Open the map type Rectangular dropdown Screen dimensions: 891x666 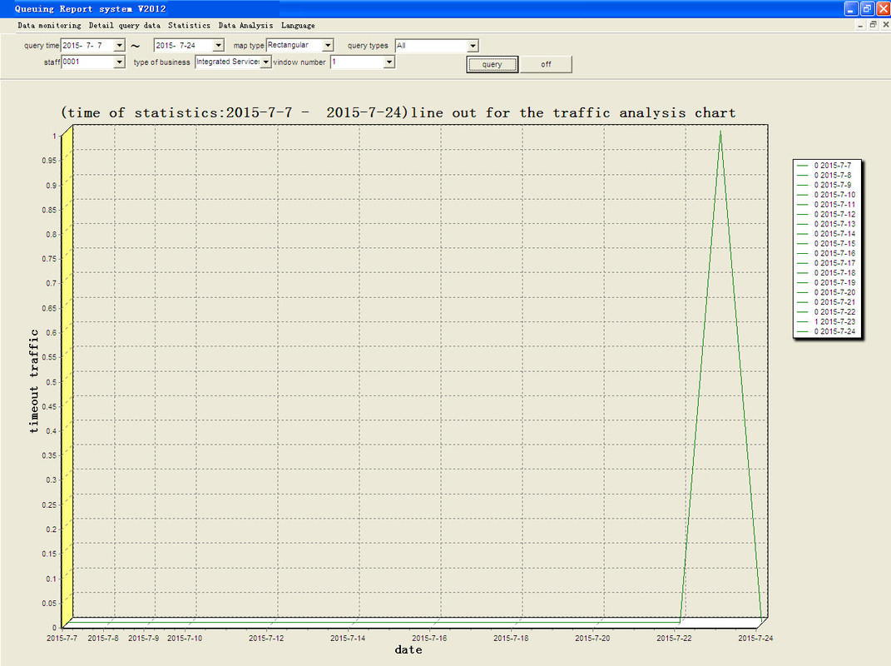(327, 46)
